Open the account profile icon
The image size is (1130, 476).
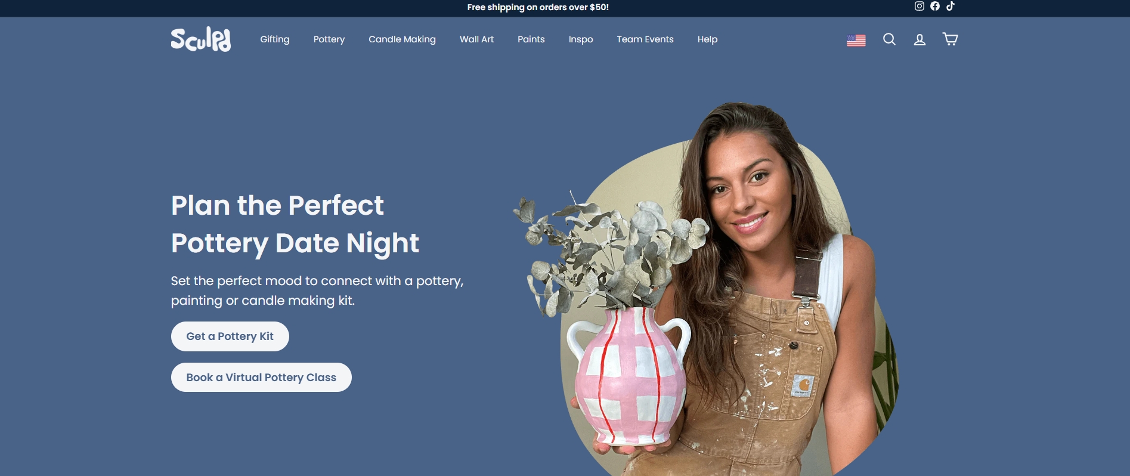point(920,39)
